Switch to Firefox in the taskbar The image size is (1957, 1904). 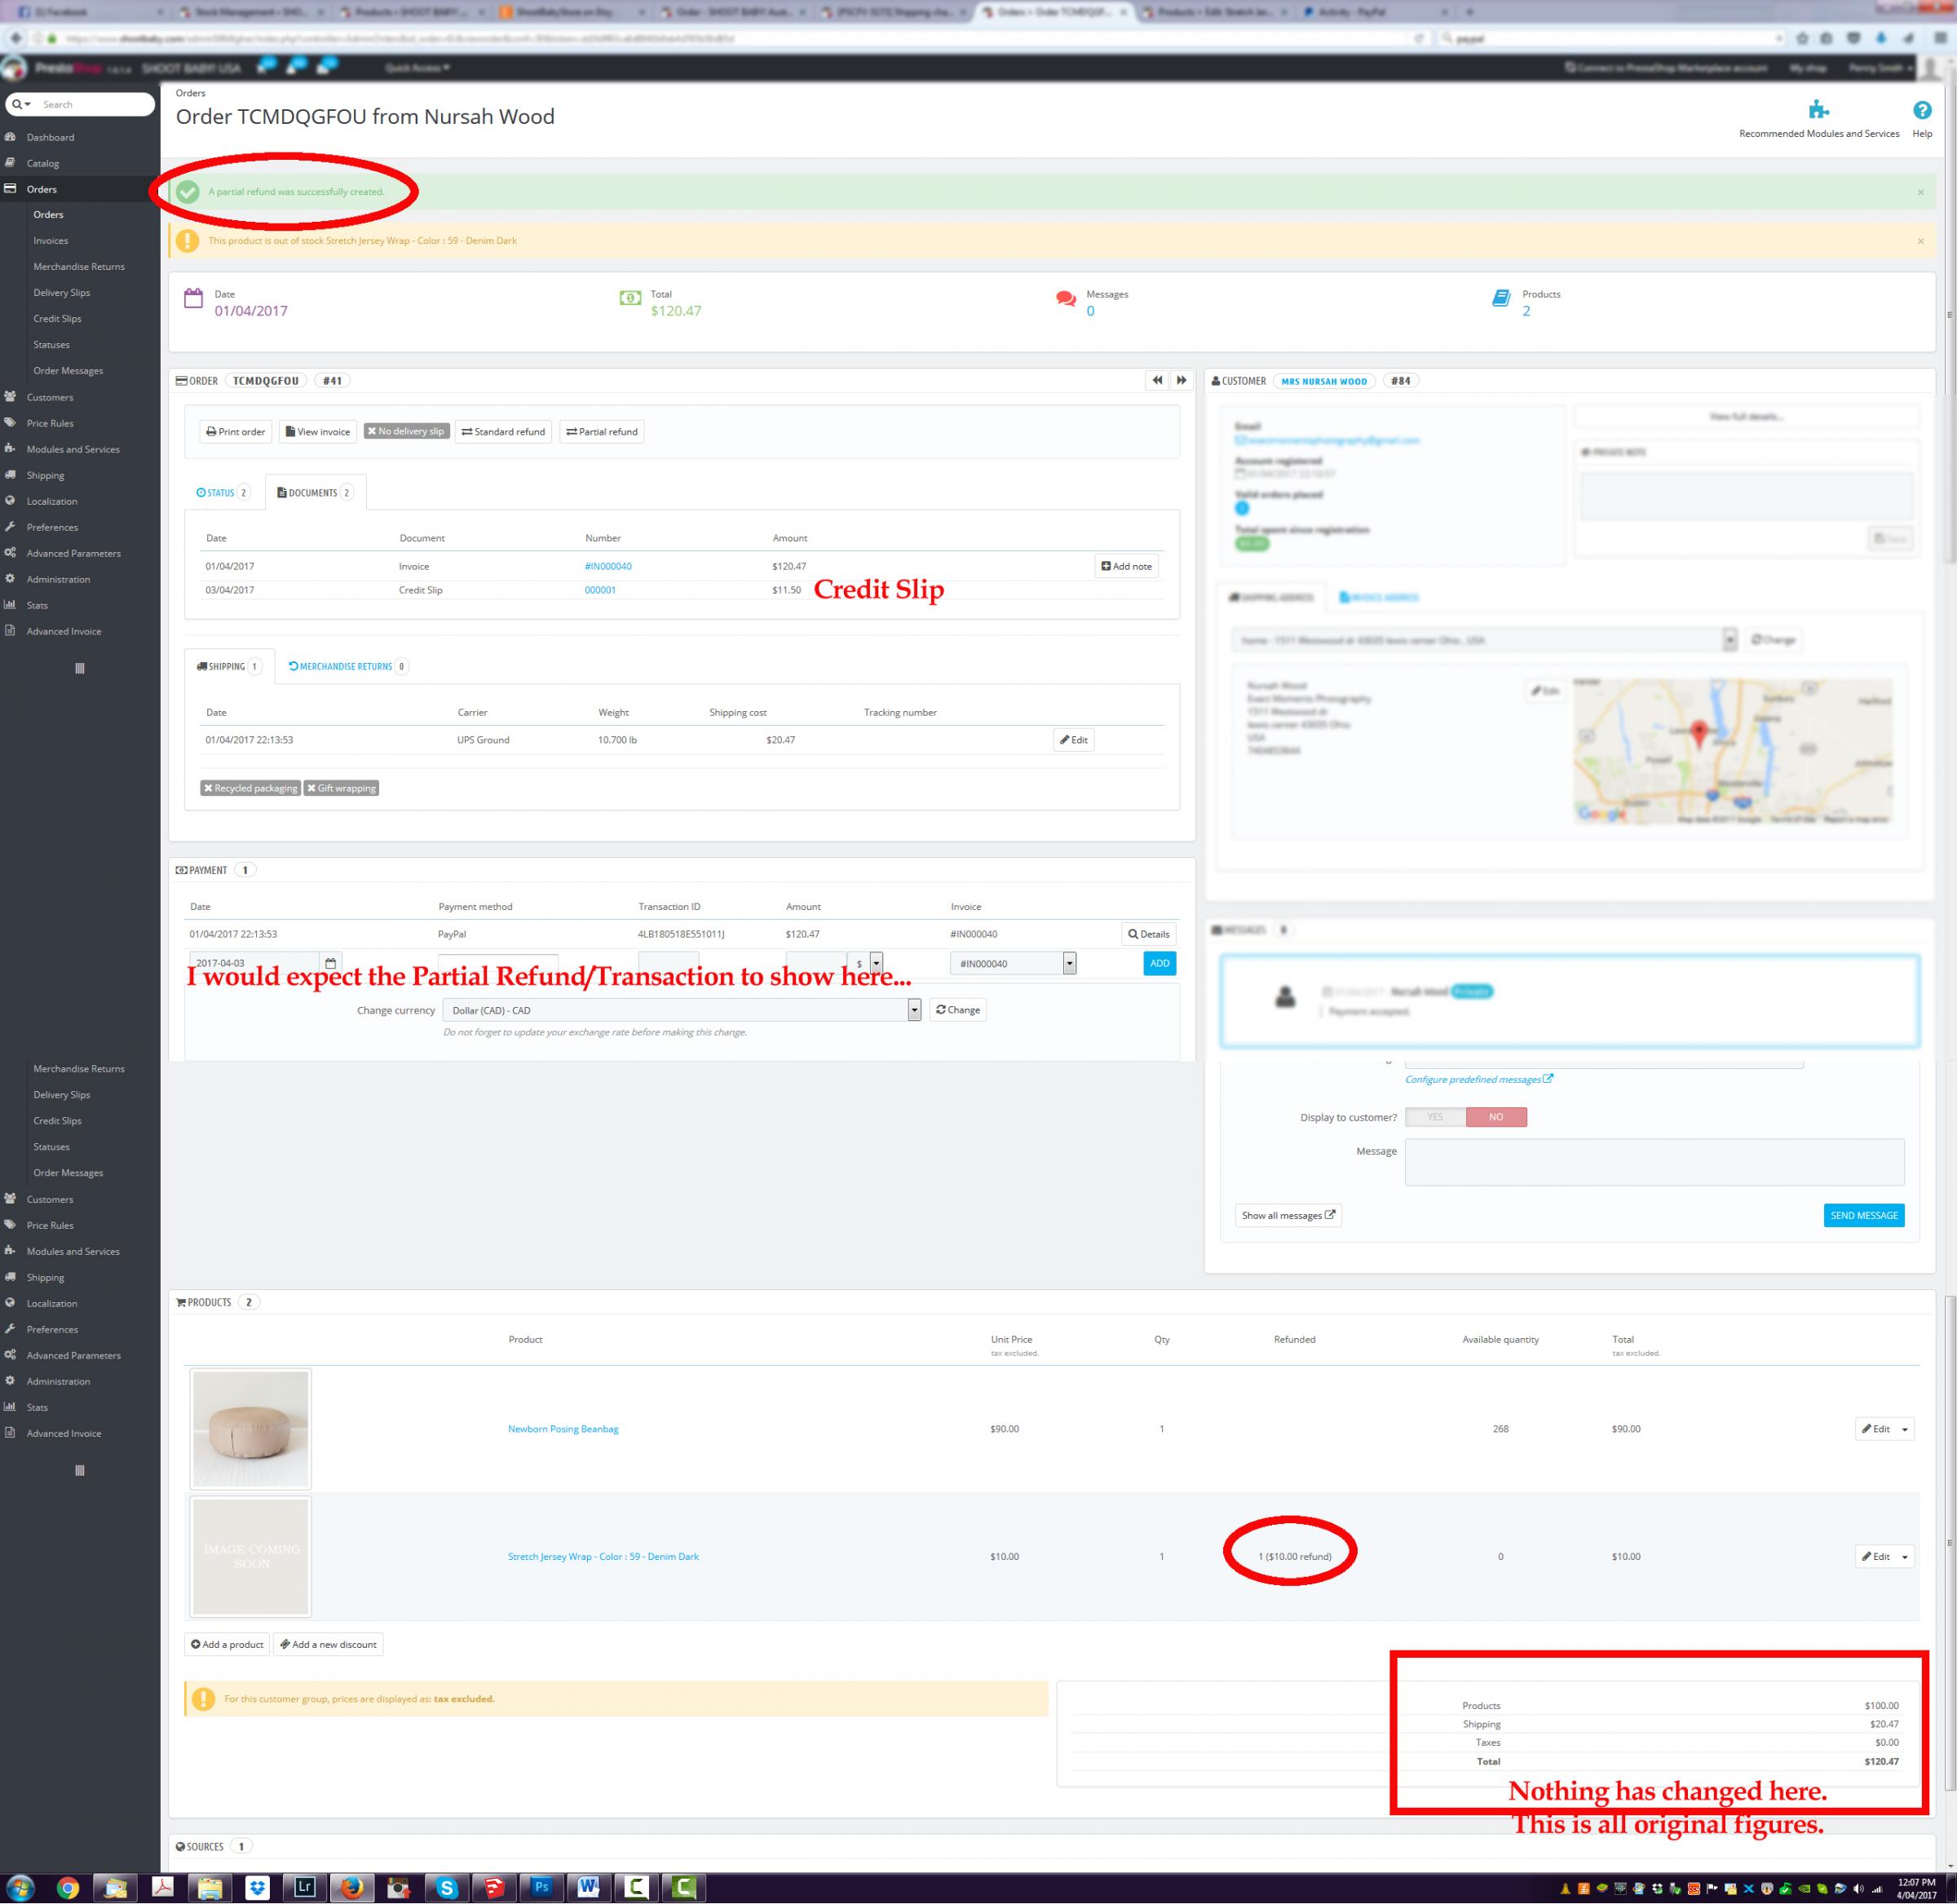pyautogui.click(x=351, y=1888)
